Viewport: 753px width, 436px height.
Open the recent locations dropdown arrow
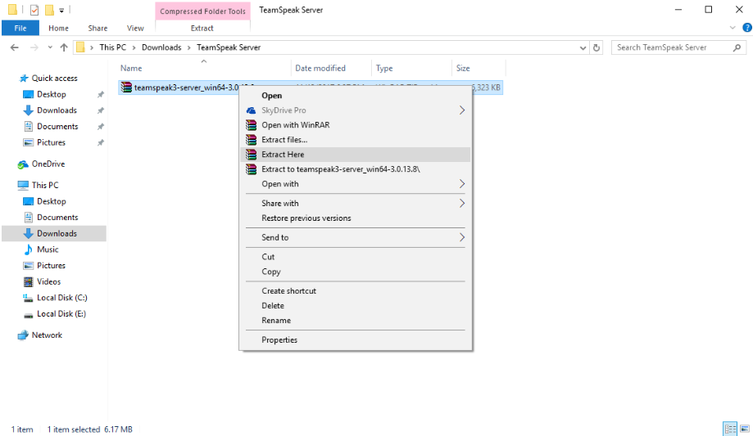point(50,47)
